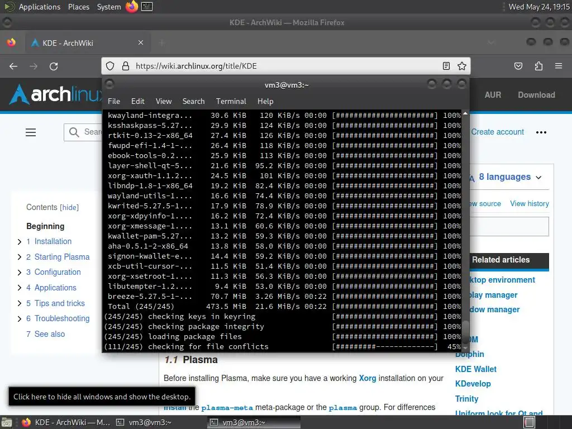Switch to first vm3@vm3 taskbar entry
This screenshot has height=429, width=572.
coord(144,422)
